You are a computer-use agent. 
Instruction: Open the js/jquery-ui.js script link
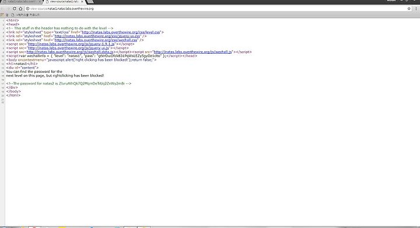tap(69, 48)
